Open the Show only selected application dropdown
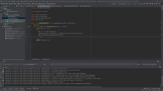The width and height of the screenshot is (163, 91). [x=151, y=64]
